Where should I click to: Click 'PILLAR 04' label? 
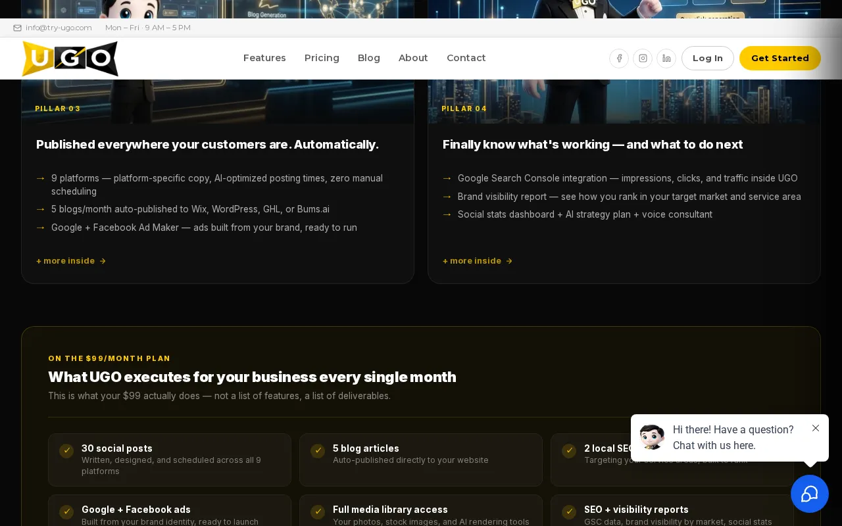pos(464,109)
